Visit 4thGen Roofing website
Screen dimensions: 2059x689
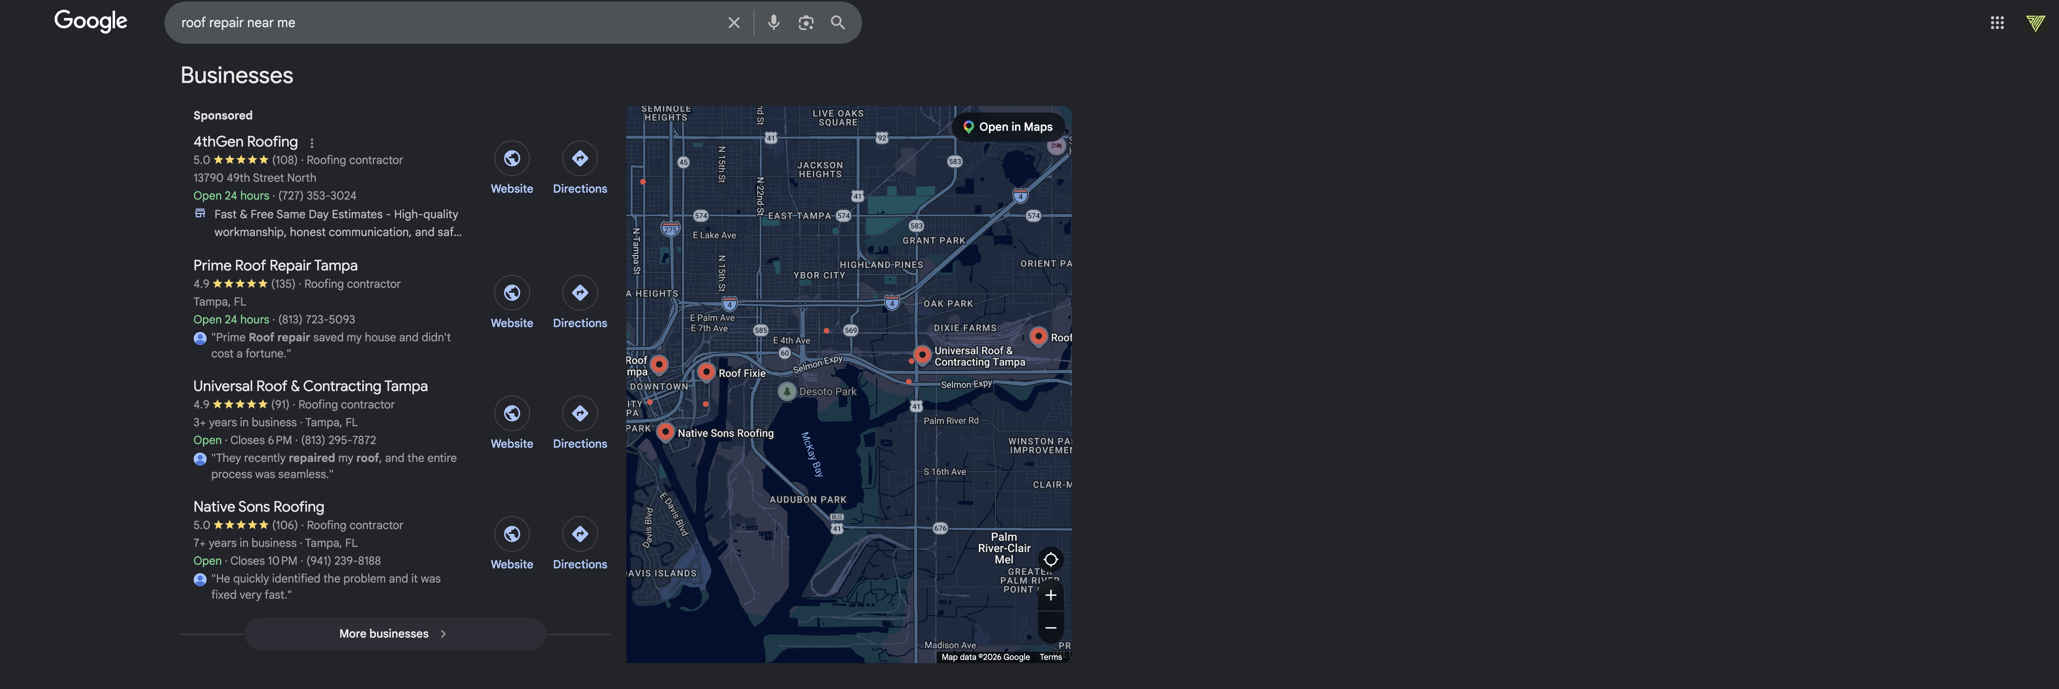coord(512,168)
